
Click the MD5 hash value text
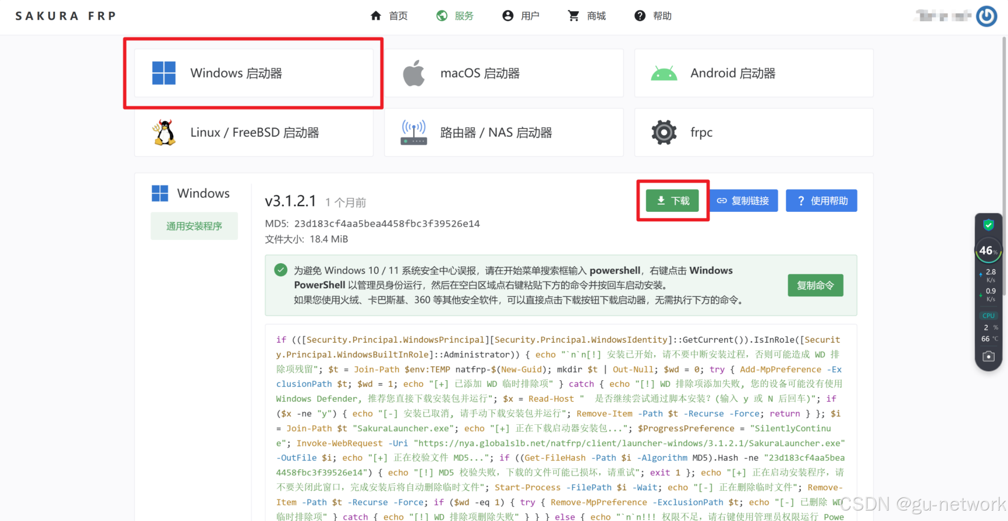point(387,224)
